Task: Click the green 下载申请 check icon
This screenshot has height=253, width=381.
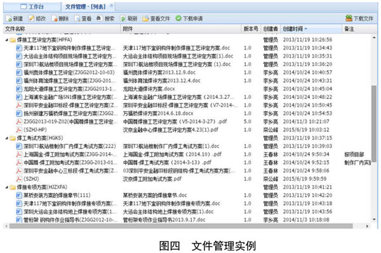Action: point(178,18)
